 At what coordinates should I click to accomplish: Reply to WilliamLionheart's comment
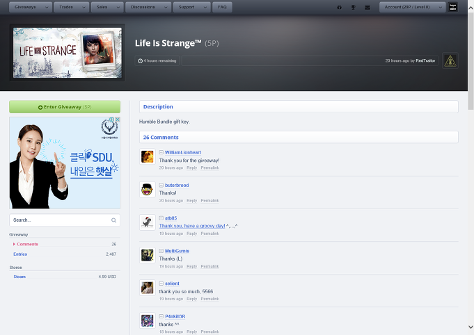point(191,167)
